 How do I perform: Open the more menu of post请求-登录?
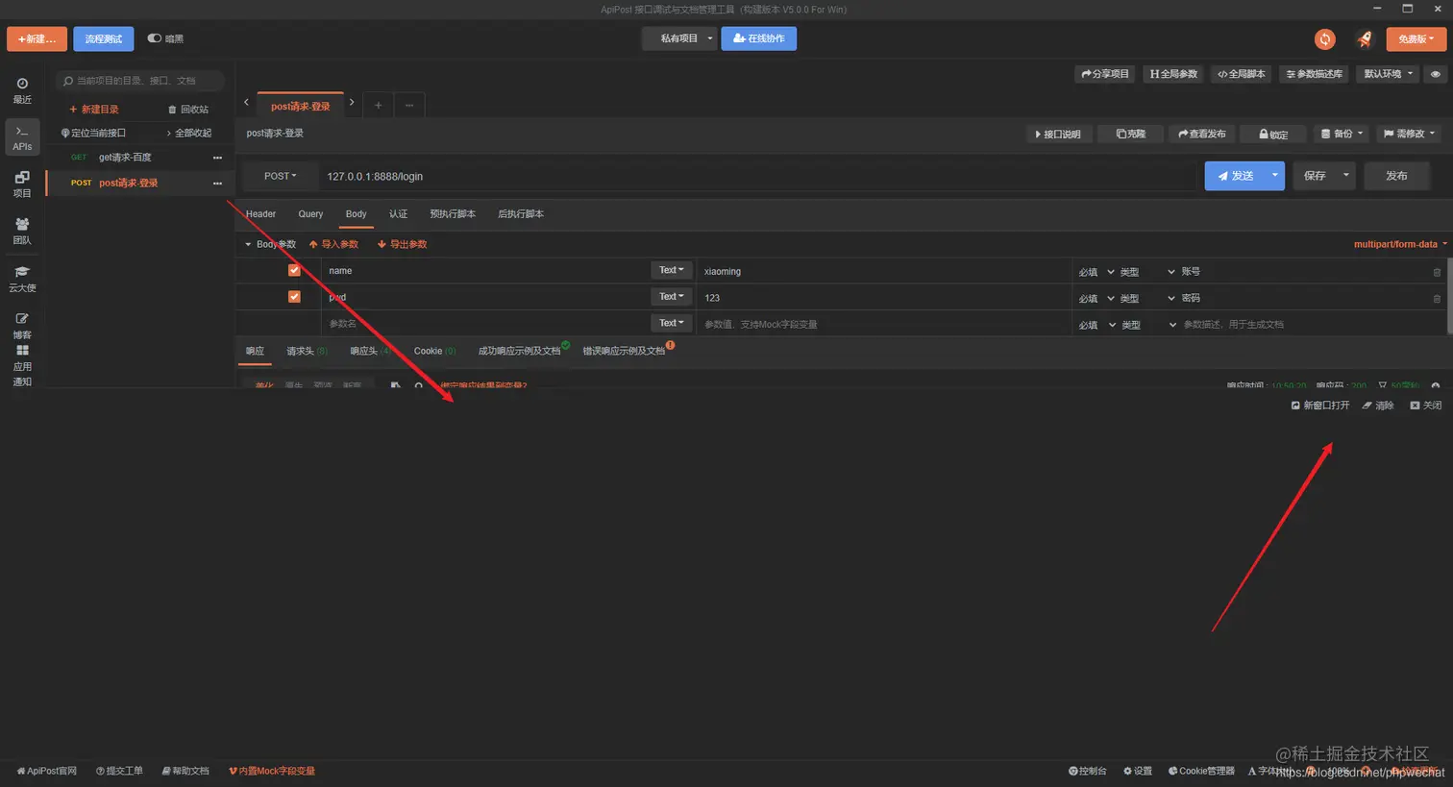[x=217, y=184]
